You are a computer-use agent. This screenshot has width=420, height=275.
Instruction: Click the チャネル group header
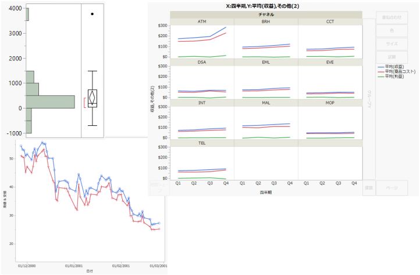pyautogui.click(x=266, y=15)
